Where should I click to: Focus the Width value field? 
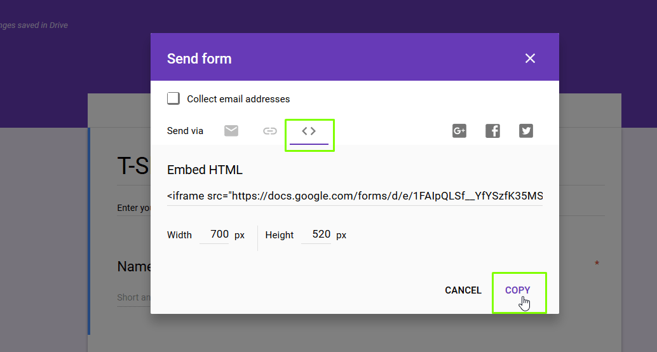pos(214,234)
